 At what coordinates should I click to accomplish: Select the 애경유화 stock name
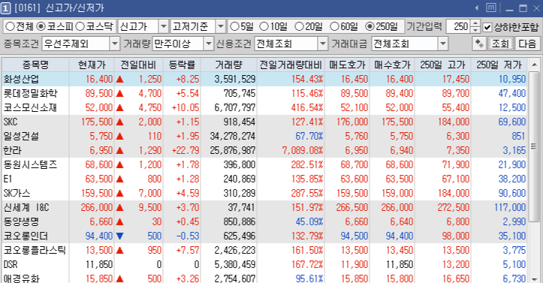[22, 278]
